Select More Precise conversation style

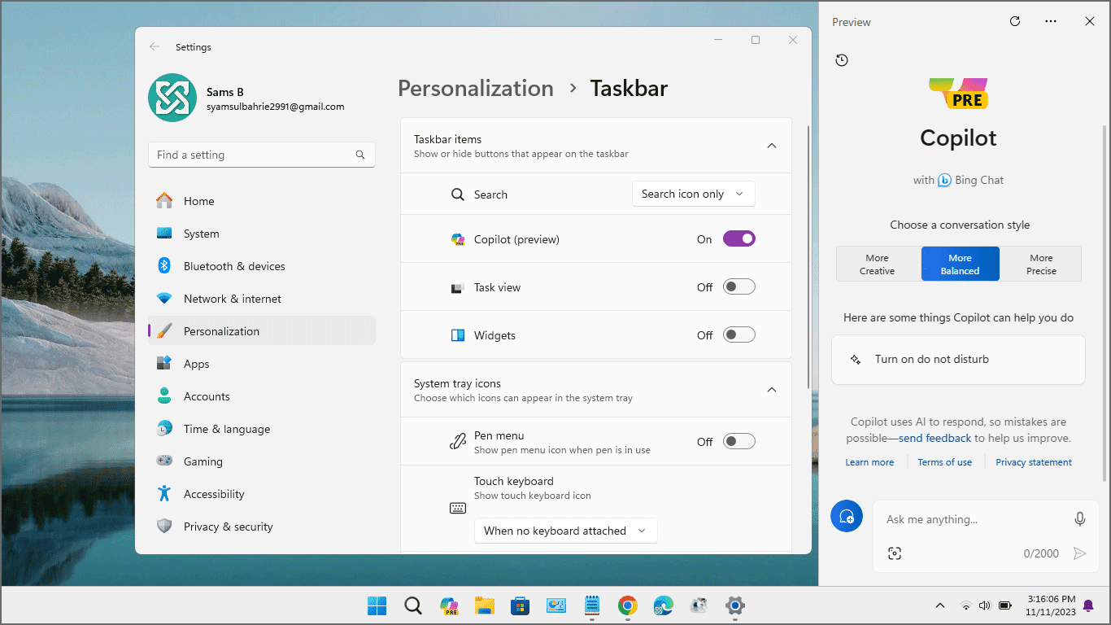click(x=1041, y=264)
